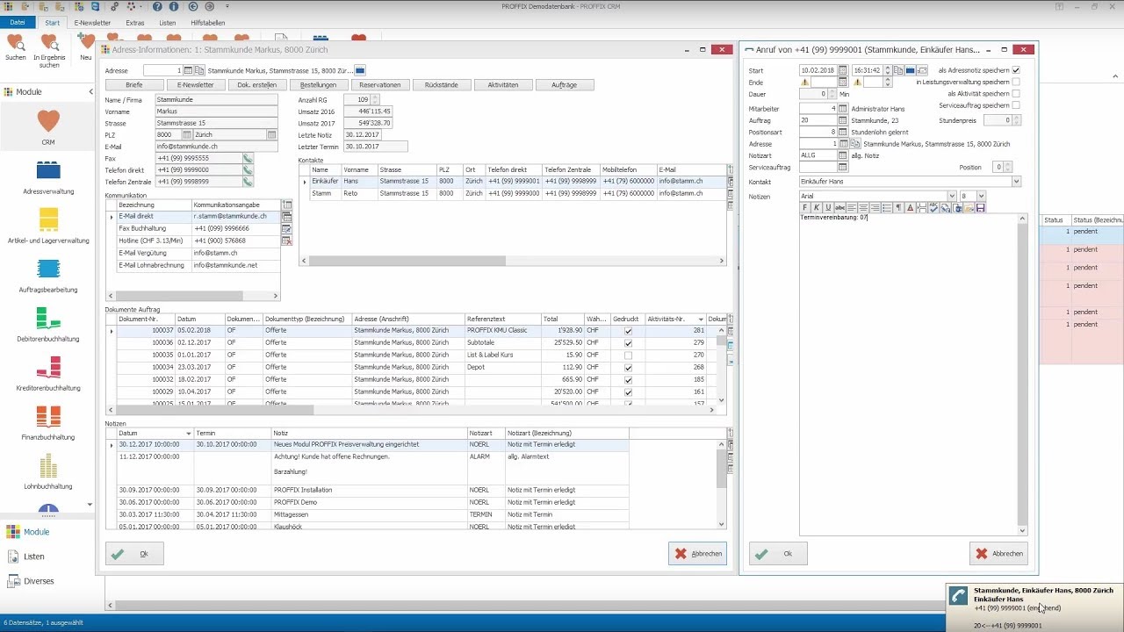The image size is (1124, 632).
Task: Open the Notizart lookup list button
Action: 843,155
